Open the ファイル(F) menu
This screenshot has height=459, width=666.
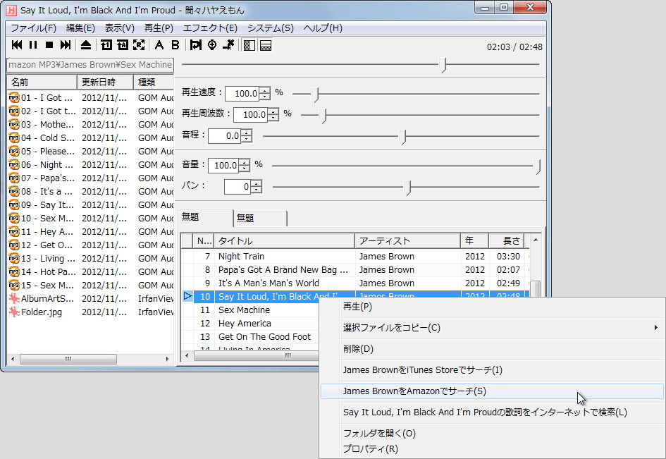(x=33, y=28)
